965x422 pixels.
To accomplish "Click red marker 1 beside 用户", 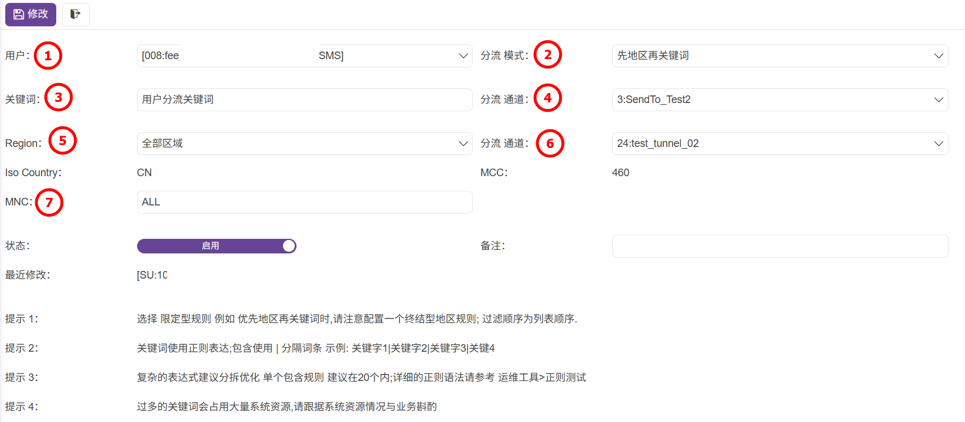I will [x=48, y=56].
